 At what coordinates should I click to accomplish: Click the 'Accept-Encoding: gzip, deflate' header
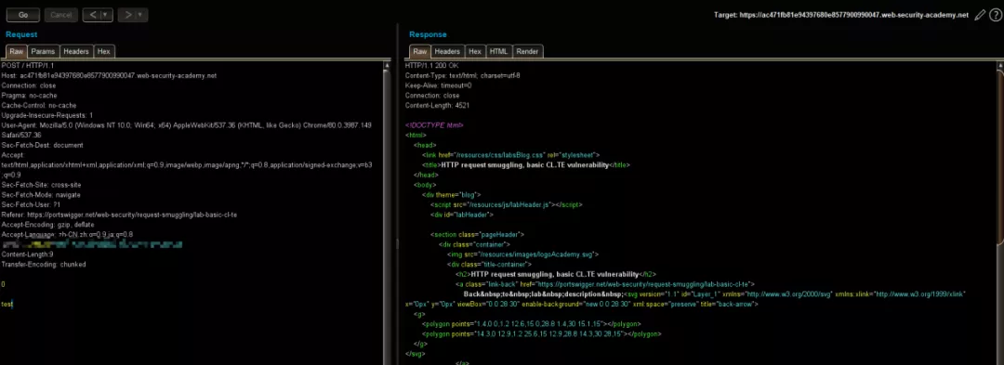coord(48,225)
